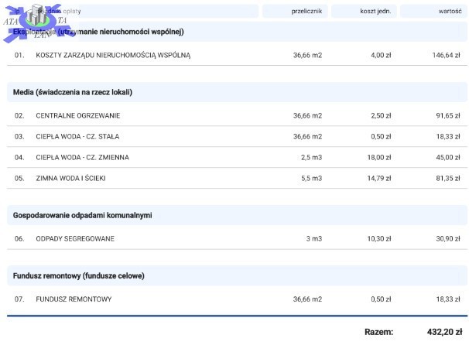Image resolution: width=469 pixels, height=345 pixels.
Task: Click the Koszty zarządu nieruchomością wspólną row
Action: pos(113,56)
